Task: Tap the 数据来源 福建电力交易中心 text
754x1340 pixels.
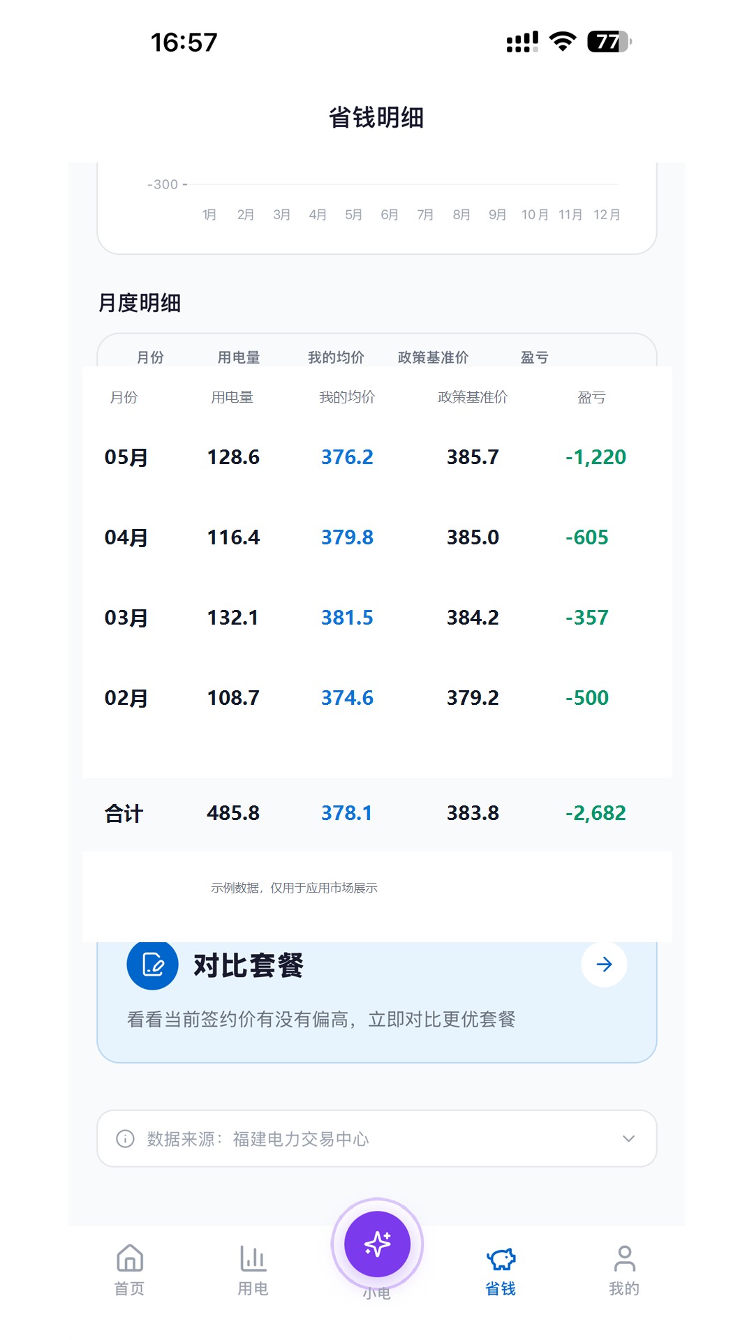Action: (258, 1139)
